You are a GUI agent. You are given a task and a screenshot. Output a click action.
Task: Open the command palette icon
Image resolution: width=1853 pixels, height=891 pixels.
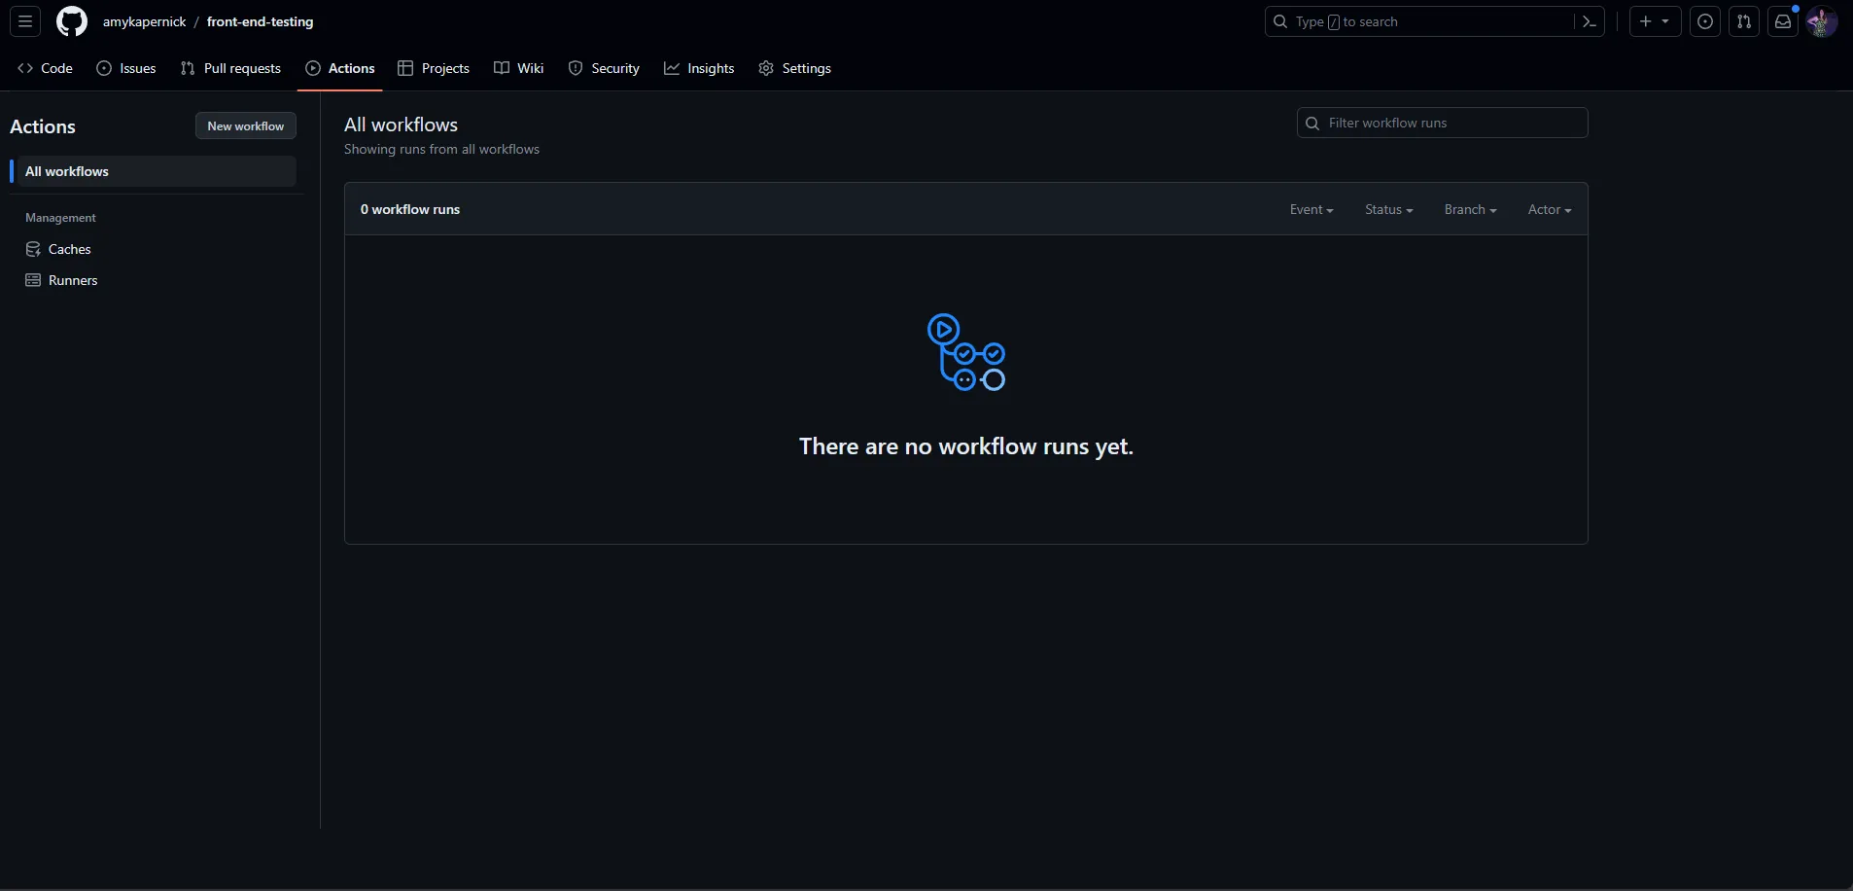pos(1590,21)
